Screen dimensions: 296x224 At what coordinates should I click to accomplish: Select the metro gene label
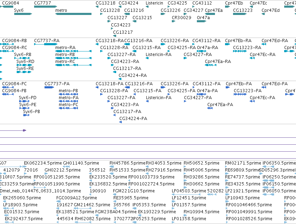point(61,10)
